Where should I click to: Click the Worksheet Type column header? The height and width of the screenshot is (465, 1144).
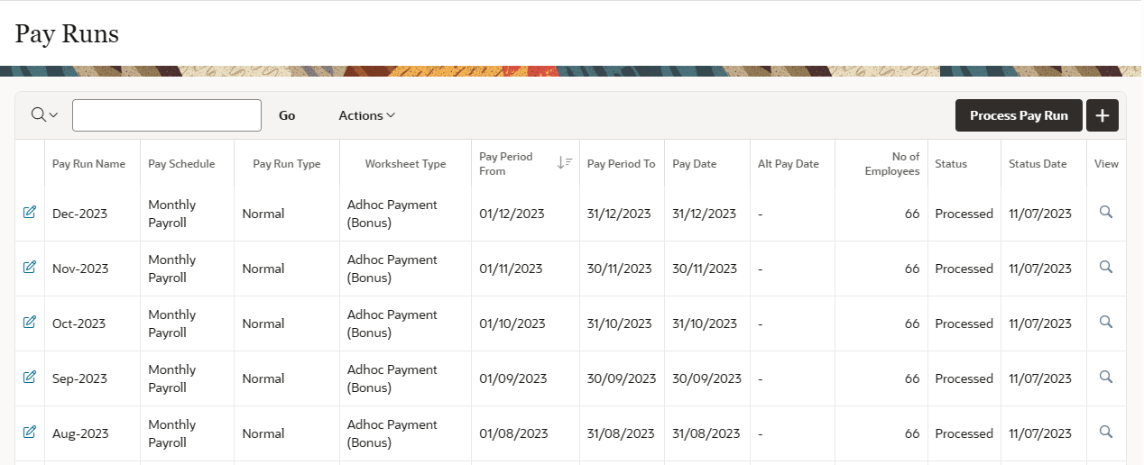[x=405, y=164]
